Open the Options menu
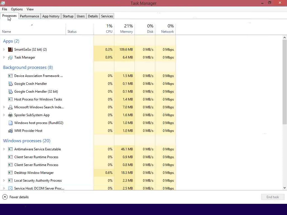 (x=17, y=9)
